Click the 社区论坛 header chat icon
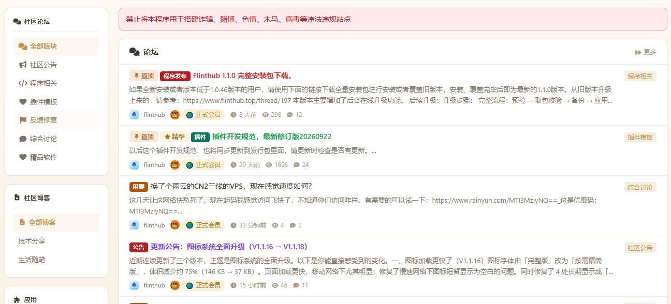 pyautogui.click(x=17, y=22)
